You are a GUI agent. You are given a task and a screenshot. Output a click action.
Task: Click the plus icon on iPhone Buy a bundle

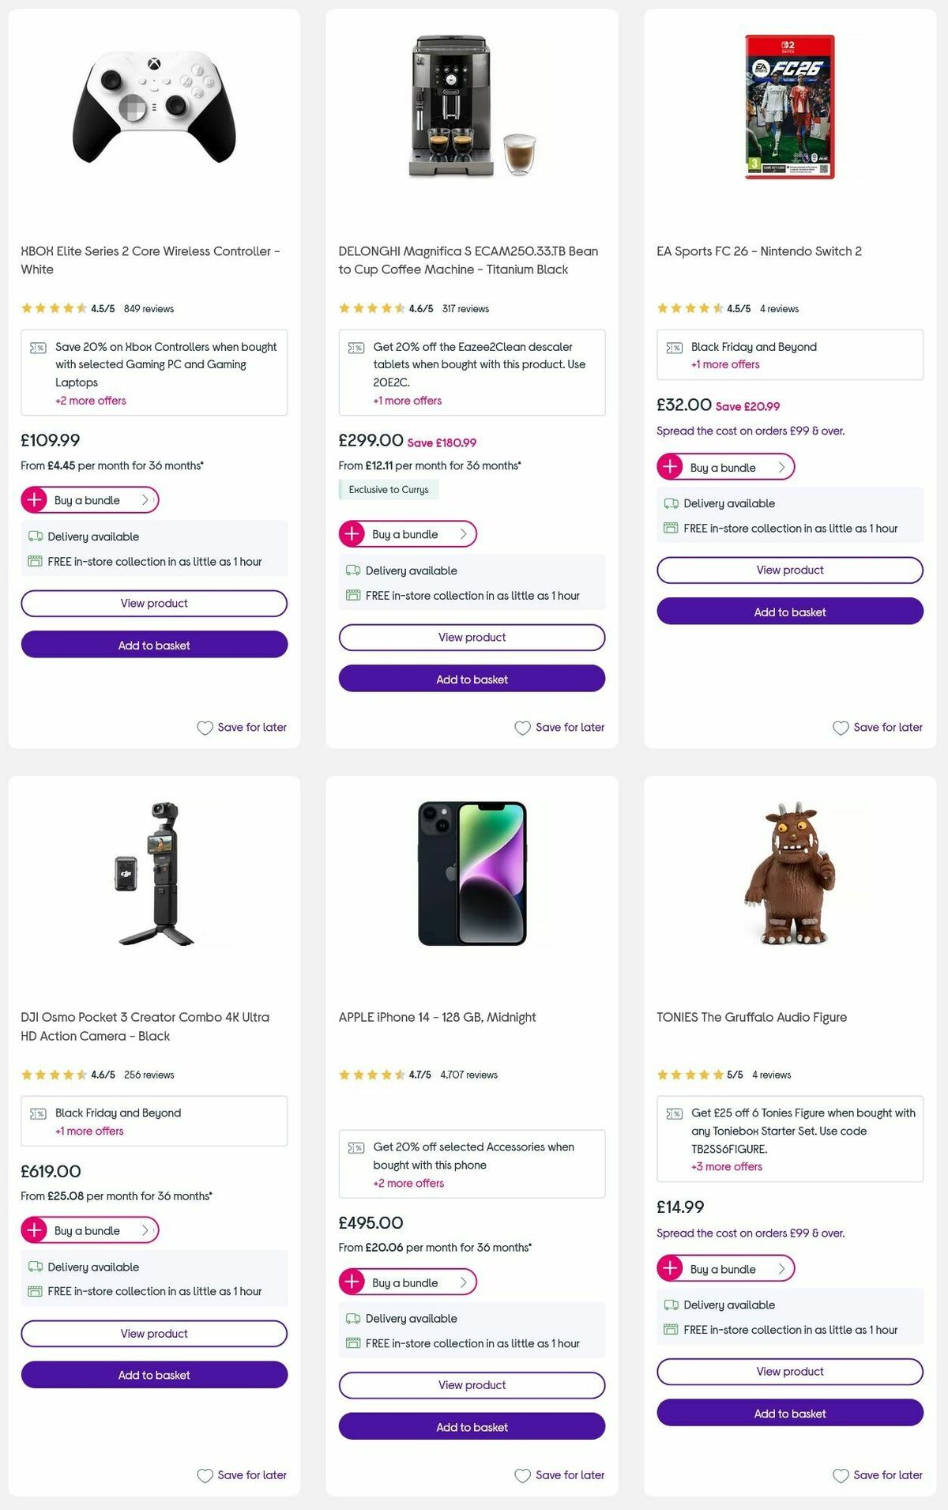(352, 1282)
